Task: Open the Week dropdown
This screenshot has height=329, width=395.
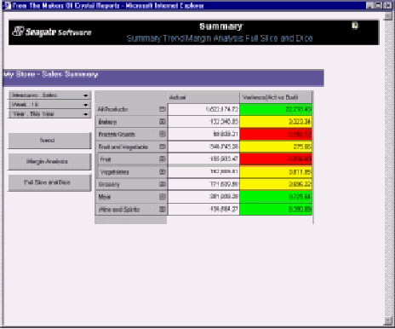Action: click(x=50, y=105)
